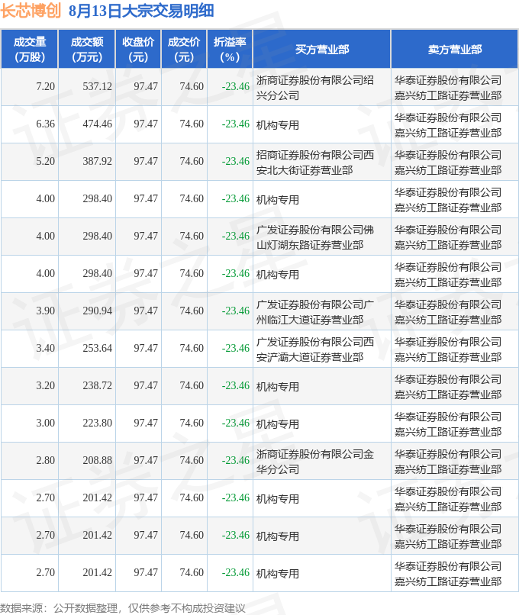Click deal price 74.60 in 208.88 row
The height and width of the screenshot is (615, 519).
192,460
